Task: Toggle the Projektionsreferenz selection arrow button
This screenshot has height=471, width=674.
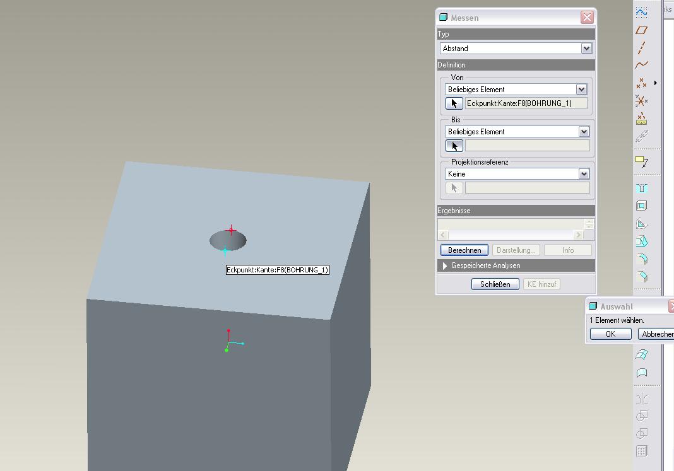Action: pos(454,188)
